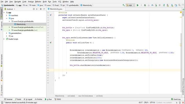Click the CRLF line separator selector
185x104 pixels.
[x=146, y=103]
